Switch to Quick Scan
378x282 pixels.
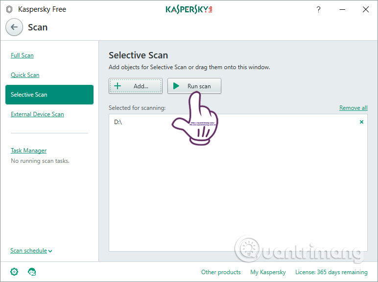25,75
